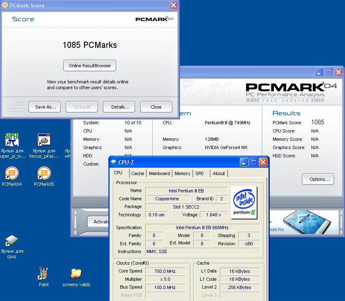Click the Bus Speed 150.0 MHz value
Image resolution: width=345 pixels, height=301 pixels.
point(165,287)
